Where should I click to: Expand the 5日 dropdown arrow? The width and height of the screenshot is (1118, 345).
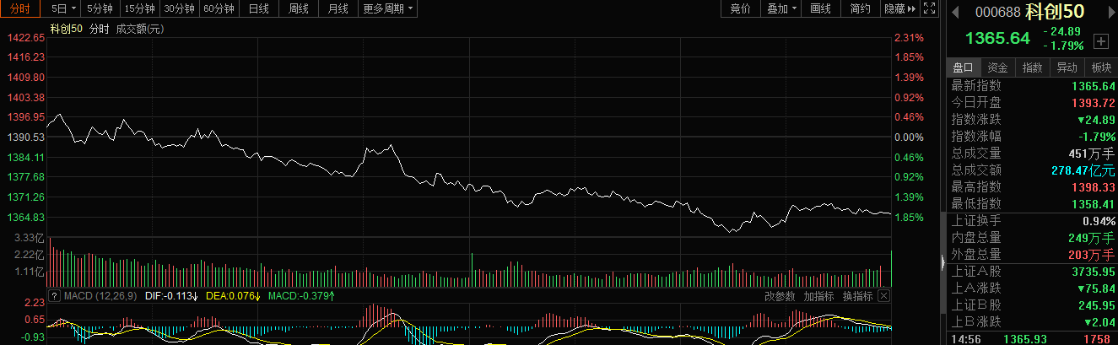pyautogui.click(x=73, y=8)
